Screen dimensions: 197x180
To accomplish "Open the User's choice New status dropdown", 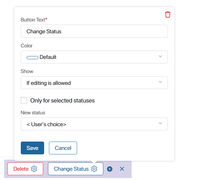I will (x=94, y=124).
